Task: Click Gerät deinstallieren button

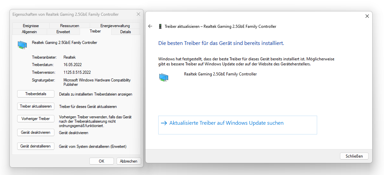Action: (36, 146)
